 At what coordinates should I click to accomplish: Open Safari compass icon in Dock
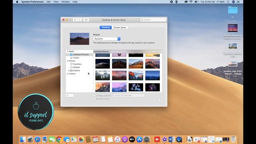point(37,140)
